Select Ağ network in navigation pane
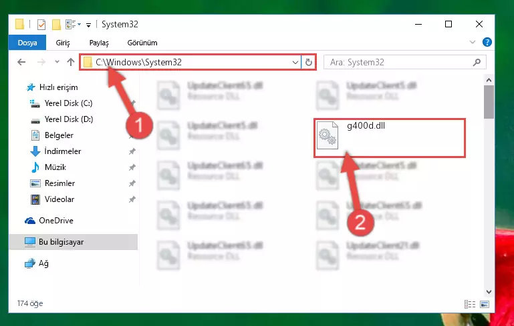Image resolution: width=514 pixels, height=326 pixels. point(43,263)
